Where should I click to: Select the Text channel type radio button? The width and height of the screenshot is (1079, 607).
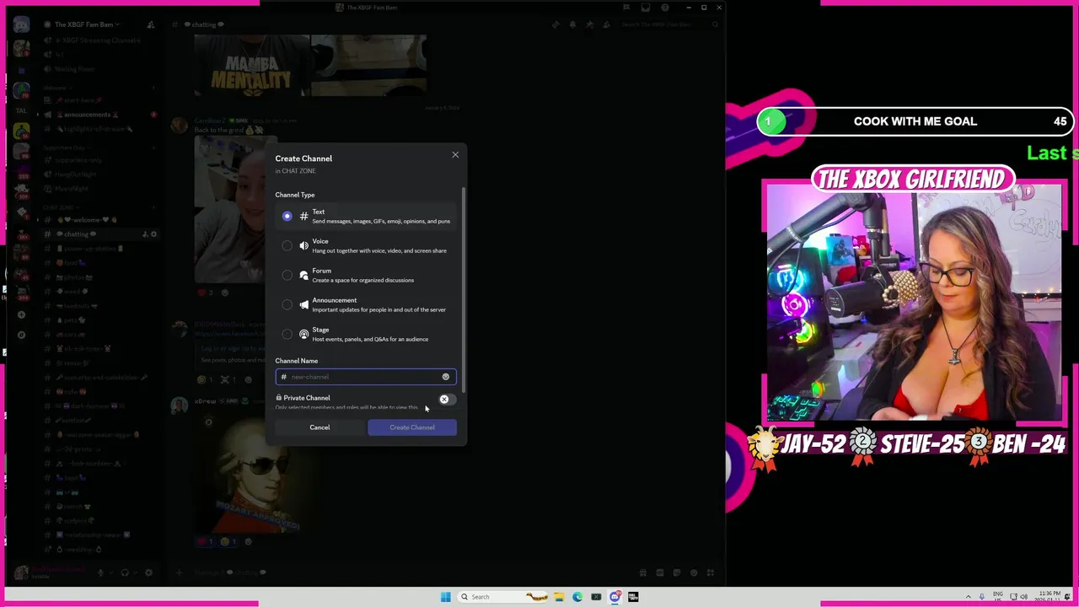pyautogui.click(x=287, y=217)
